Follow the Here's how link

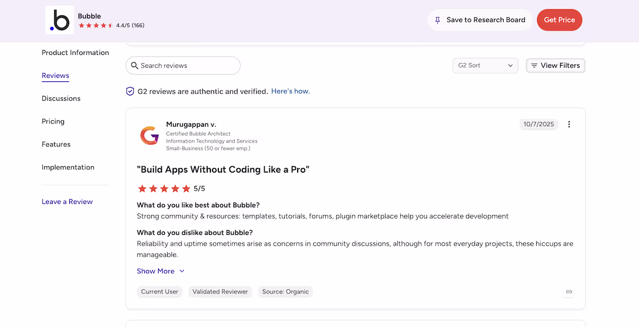click(291, 91)
